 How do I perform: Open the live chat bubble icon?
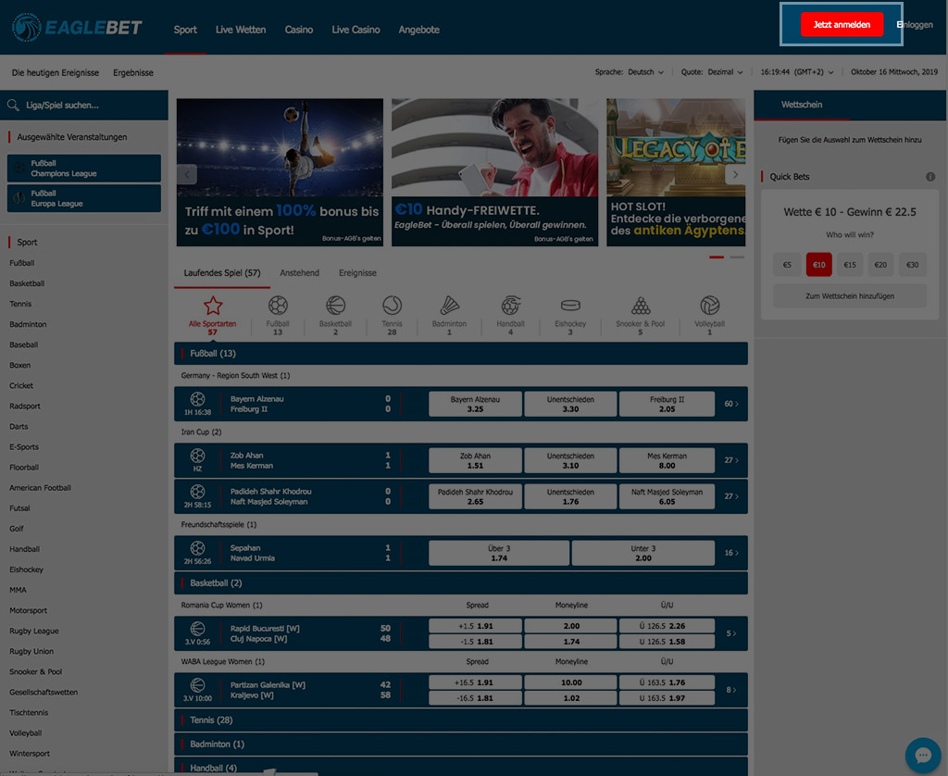point(923,755)
